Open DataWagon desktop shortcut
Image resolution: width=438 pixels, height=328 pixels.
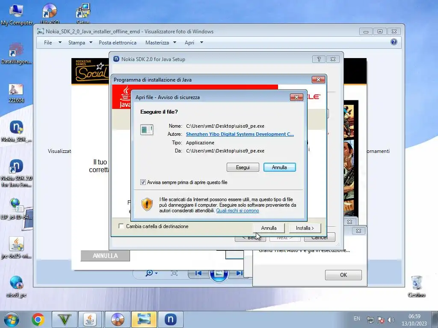point(16,53)
